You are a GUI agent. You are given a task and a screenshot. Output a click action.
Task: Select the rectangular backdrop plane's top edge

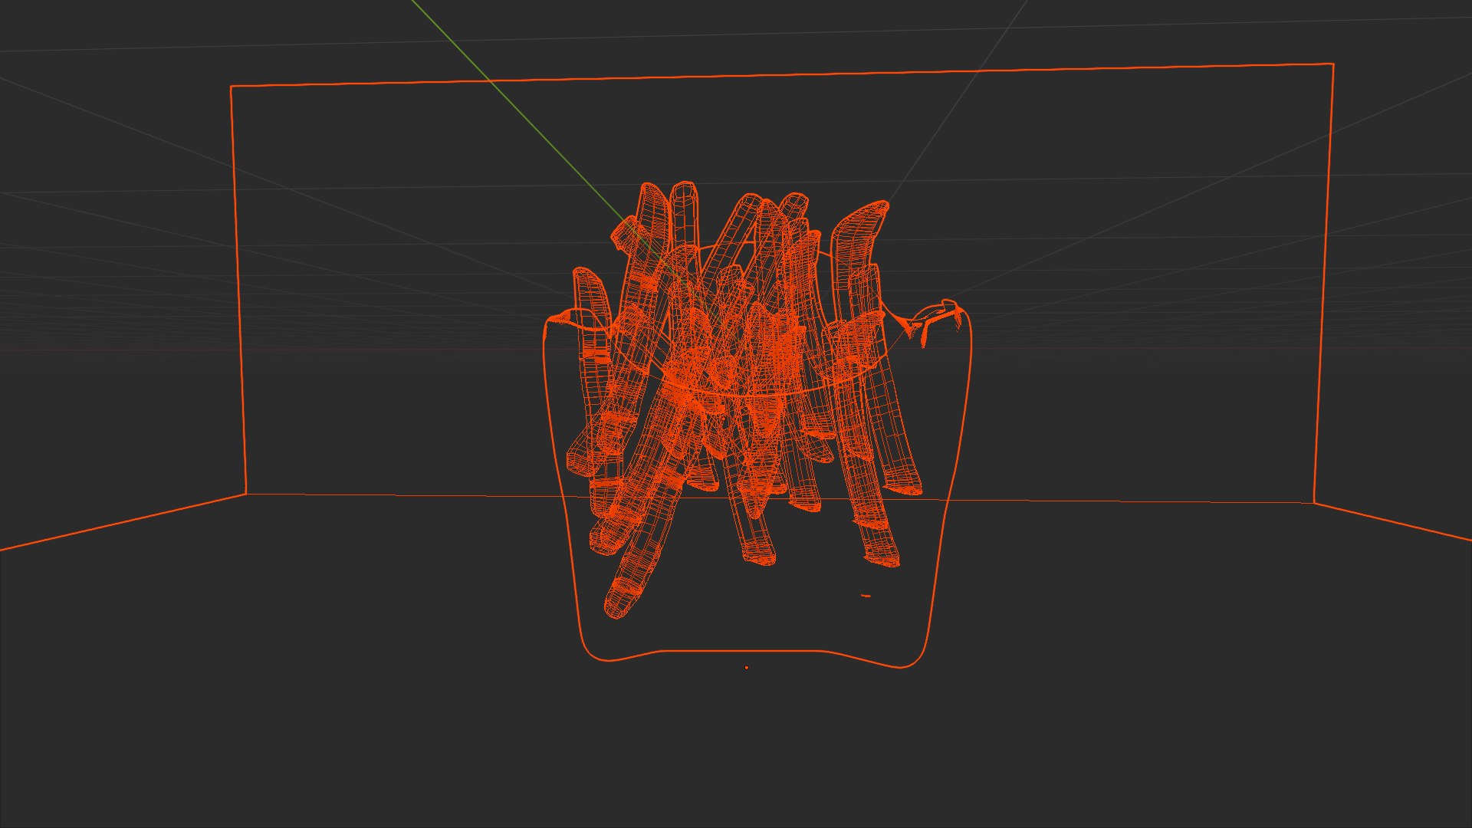782,75
